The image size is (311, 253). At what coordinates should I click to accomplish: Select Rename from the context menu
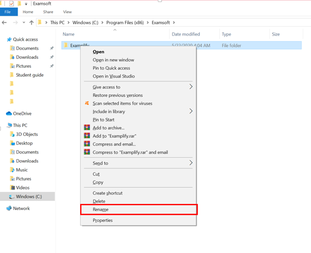[x=138, y=209]
